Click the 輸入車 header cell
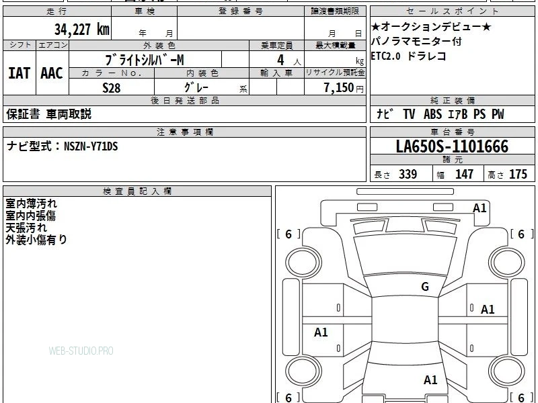The width and height of the screenshot is (538, 403). 276,73
